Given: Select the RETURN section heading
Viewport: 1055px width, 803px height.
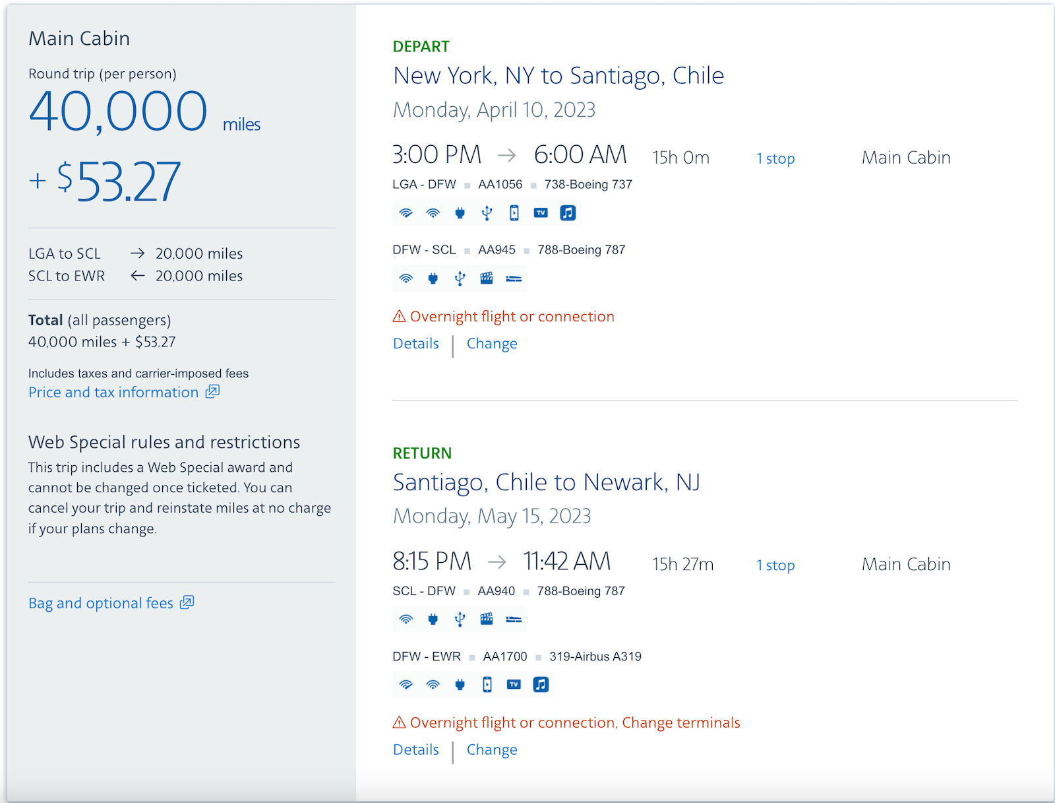Looking at the screenshot, I should [x=422, y=453].
